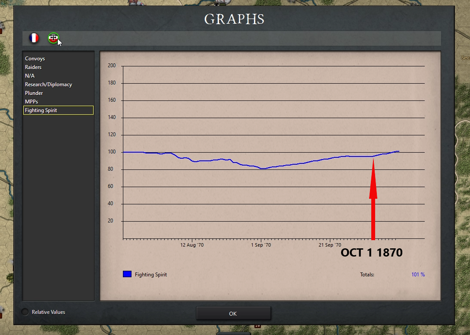Enable the Relative Values option

pos(25,312)
